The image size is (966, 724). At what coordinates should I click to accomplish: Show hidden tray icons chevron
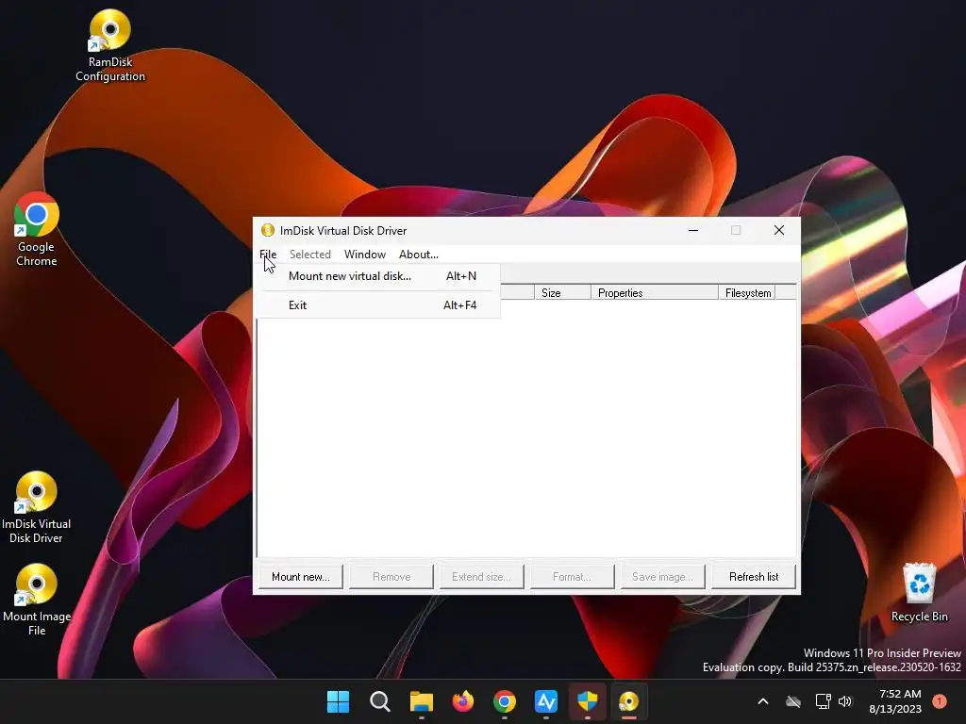coord(762,701)
